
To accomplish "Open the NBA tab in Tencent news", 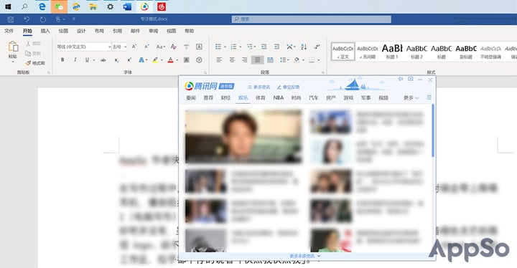I will pyautogui.click(x=279, y=97).
